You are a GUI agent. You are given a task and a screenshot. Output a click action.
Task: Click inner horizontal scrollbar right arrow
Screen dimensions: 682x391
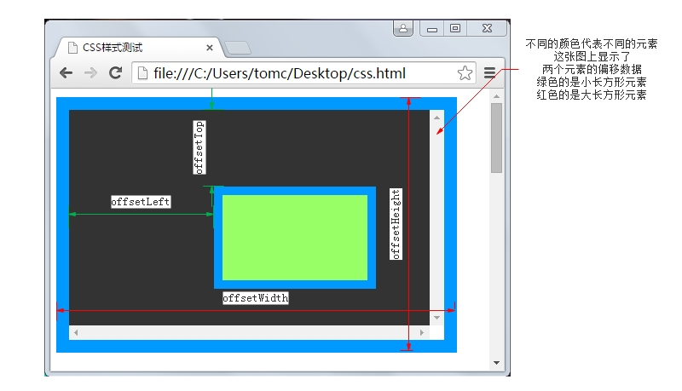tap(421, 333)
